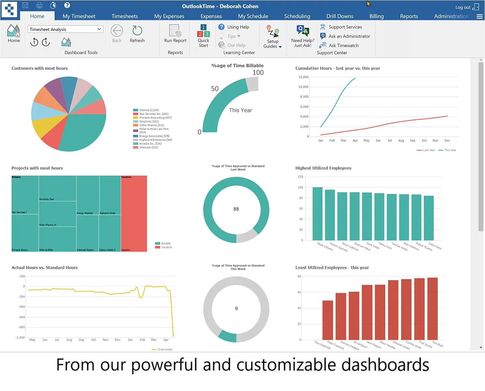The image size is (485, 391).
Task: Click the This Year legend item
Action: [447, 150]
